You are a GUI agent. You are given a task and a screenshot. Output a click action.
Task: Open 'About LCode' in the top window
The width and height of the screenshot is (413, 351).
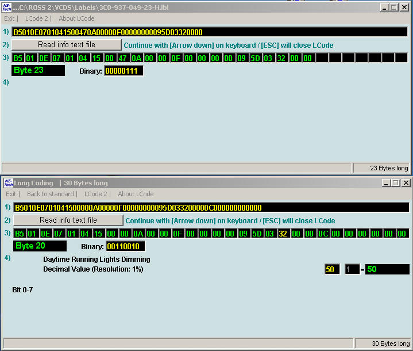[x=76, y=18]
